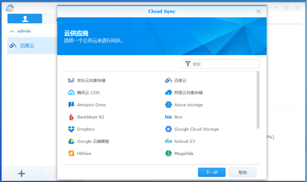Viewport: 307px width, 182px height.
Task: Add a new connection with plus button
Action: click(x=22, y=174)
